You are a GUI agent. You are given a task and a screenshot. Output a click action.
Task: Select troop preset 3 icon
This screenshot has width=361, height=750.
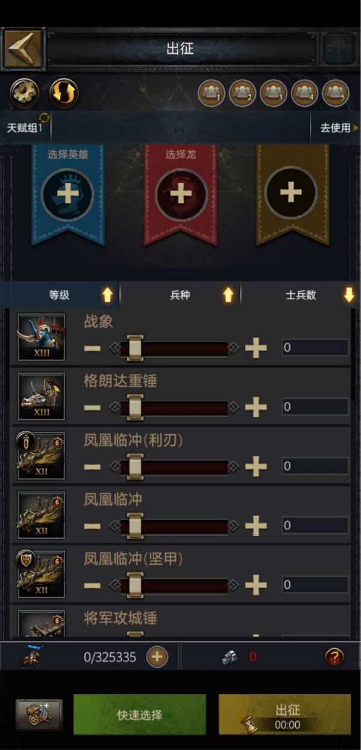273,93
